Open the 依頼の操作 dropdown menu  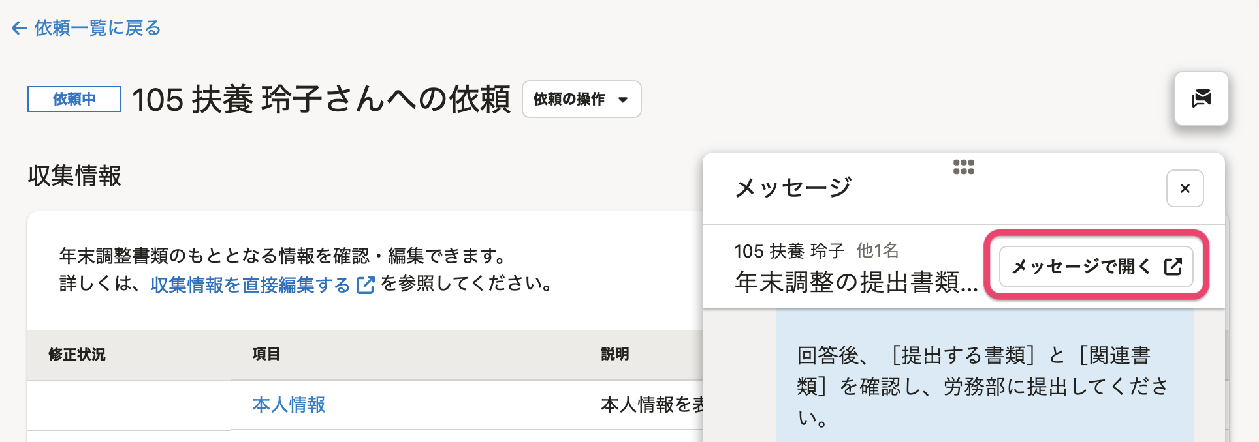click(x=581, y=99)
